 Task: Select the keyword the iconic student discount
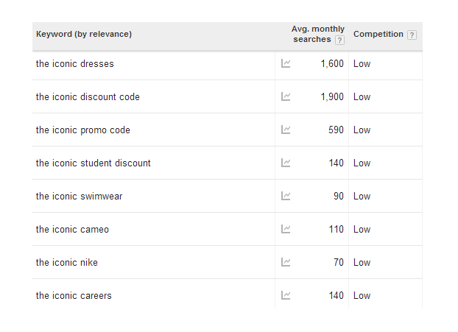[x=94, y=163]
